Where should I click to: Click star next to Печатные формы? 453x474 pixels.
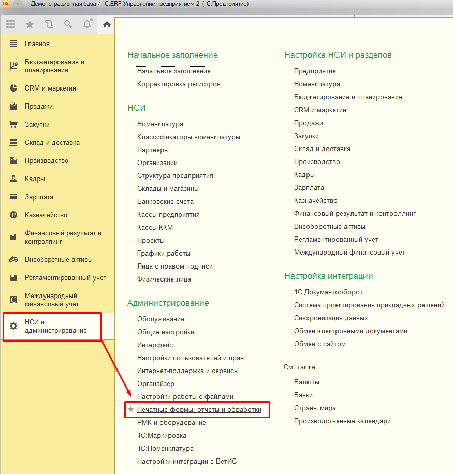pos(131,410)
